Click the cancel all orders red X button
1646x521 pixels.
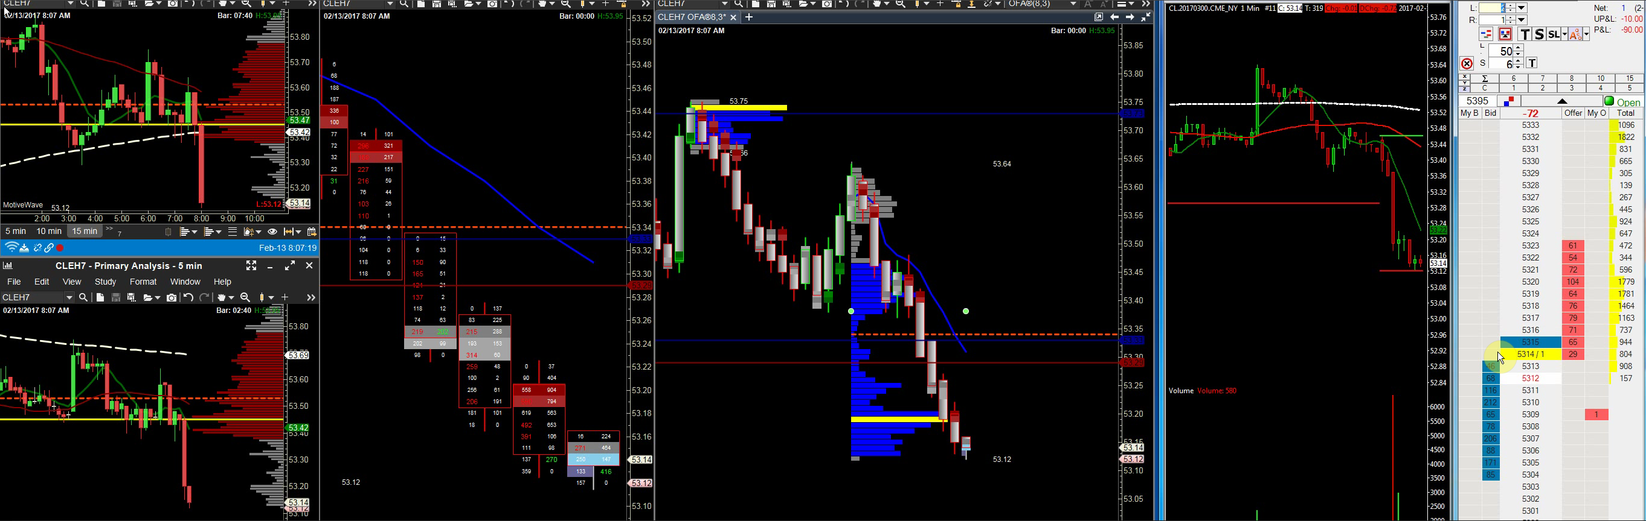click(1467, 64)
